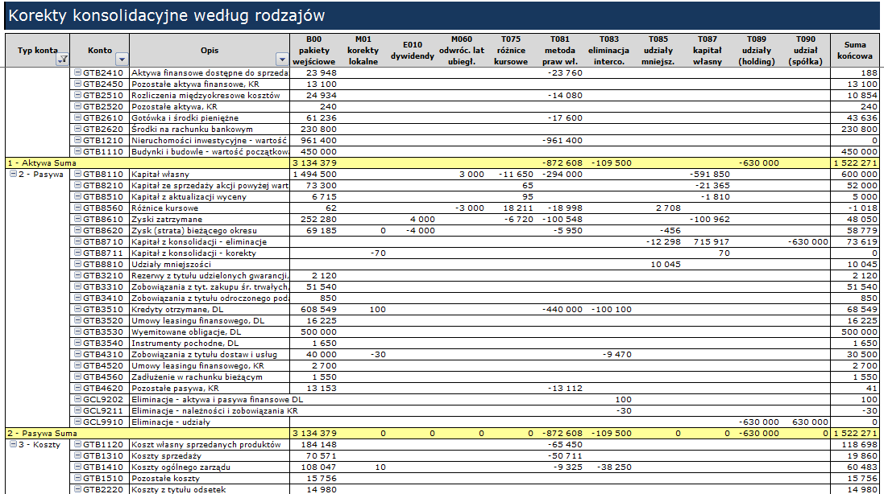Image resolution: width=884 pixels, height=494 pixels.
Task: Click the 'Koszty ogólnego zarządu' cell
Action: pyautogui.click(x=210, y=467)
